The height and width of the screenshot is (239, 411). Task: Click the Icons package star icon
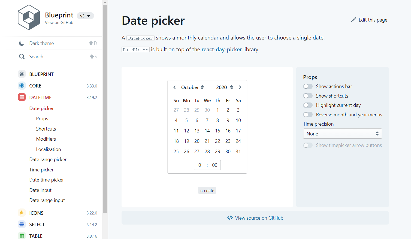click(x=22, y=213)
